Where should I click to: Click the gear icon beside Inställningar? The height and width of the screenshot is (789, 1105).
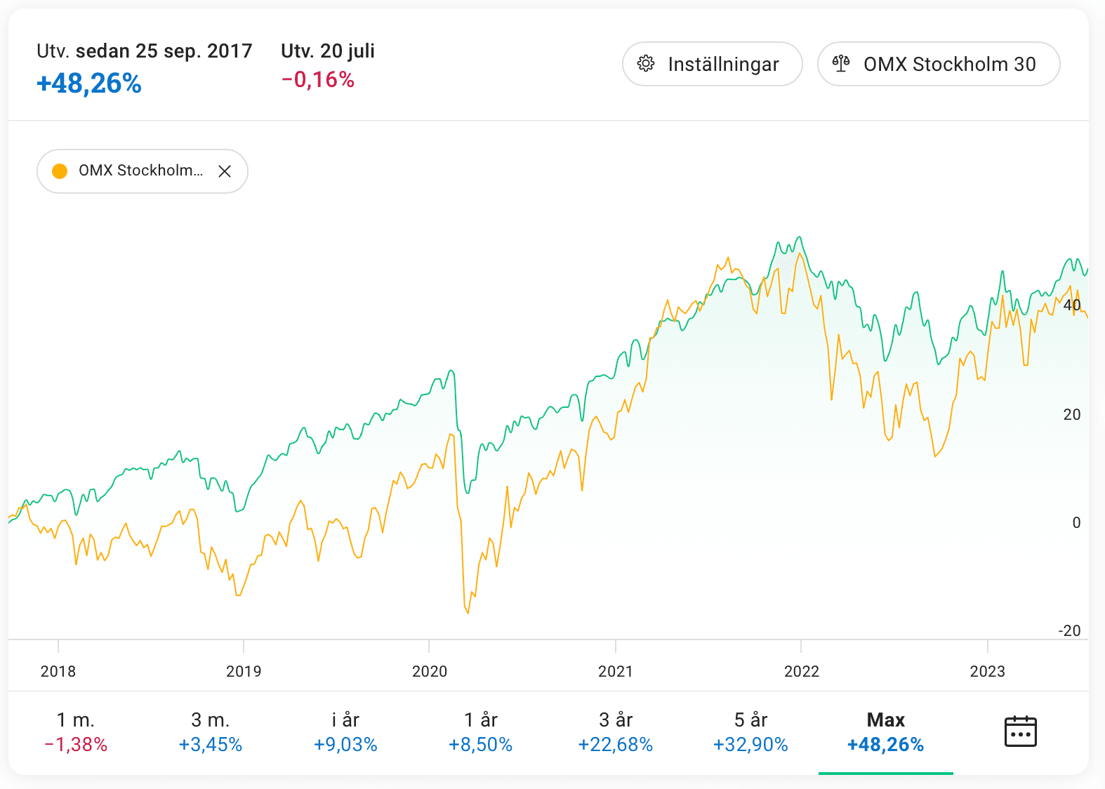(x=646, y=64)
